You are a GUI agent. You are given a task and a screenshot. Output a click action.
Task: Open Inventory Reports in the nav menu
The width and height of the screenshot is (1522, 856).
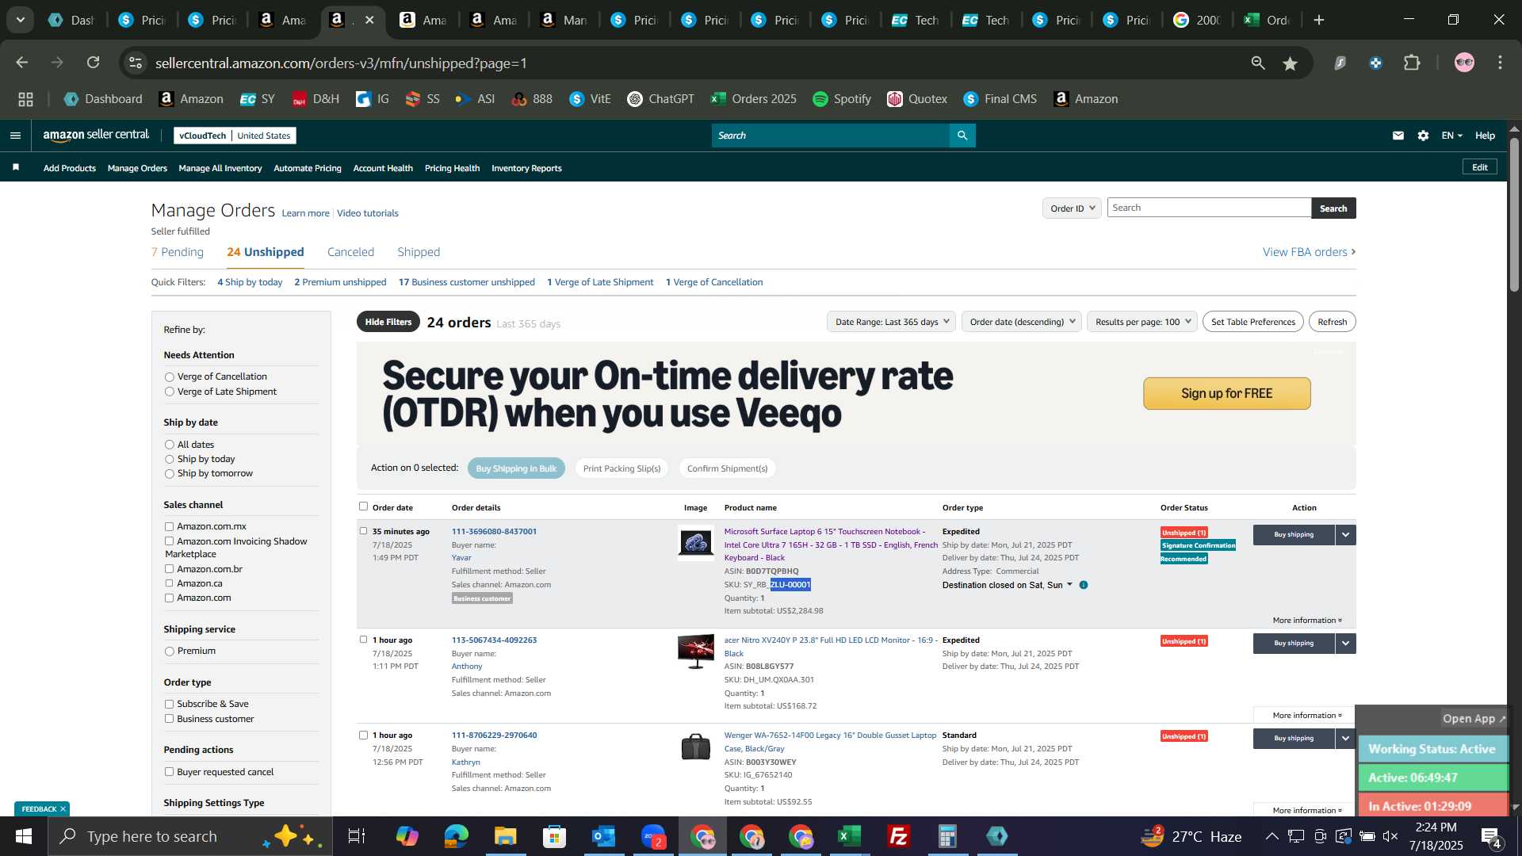coord(526,168)
